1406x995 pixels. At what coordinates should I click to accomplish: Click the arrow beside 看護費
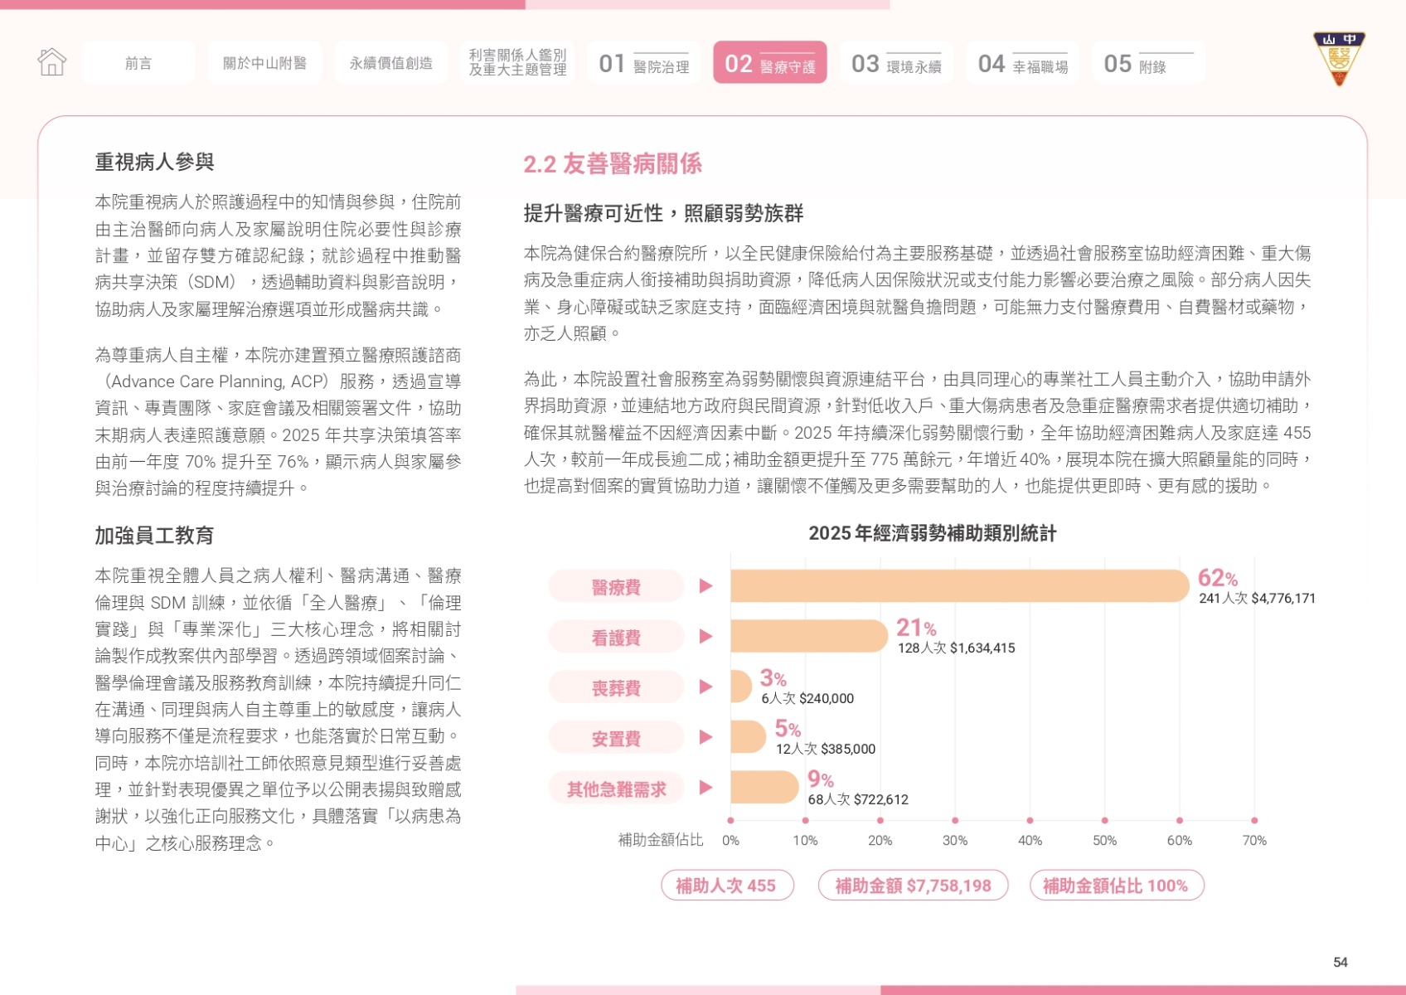point(705,637)
